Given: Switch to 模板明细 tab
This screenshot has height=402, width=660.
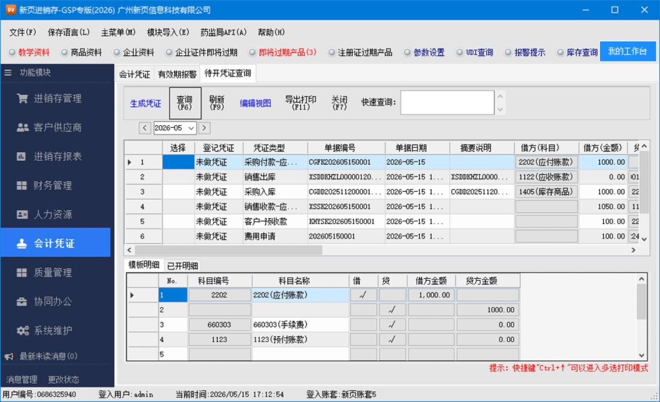Looking at the screenshot, I should click(x=144, y=265).
